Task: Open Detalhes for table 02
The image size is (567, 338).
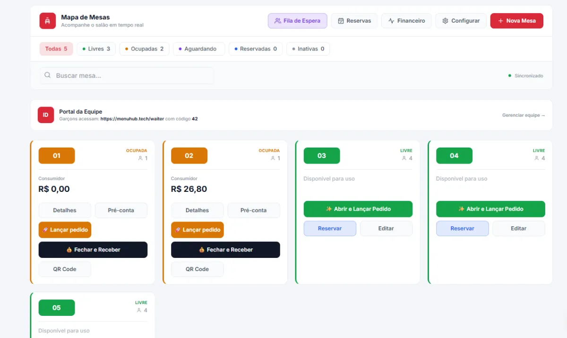Action: click(198, 210)
